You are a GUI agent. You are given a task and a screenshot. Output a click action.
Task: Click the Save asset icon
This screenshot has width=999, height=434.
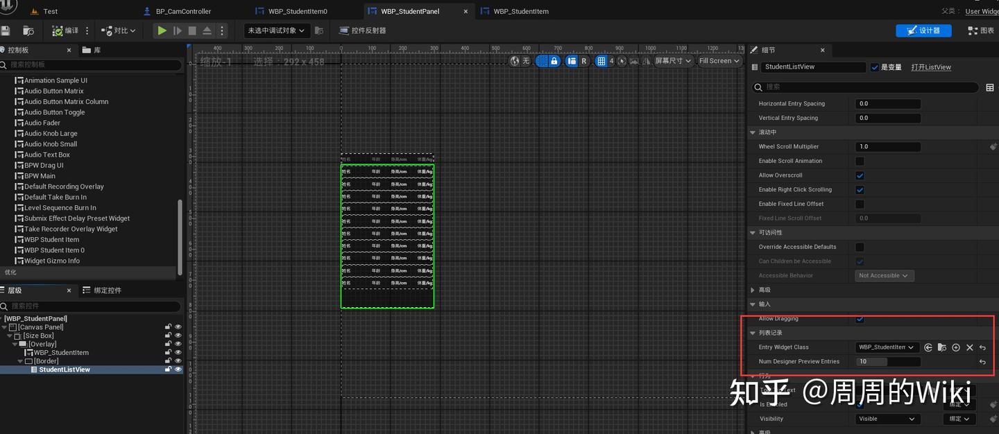(6, 31)
